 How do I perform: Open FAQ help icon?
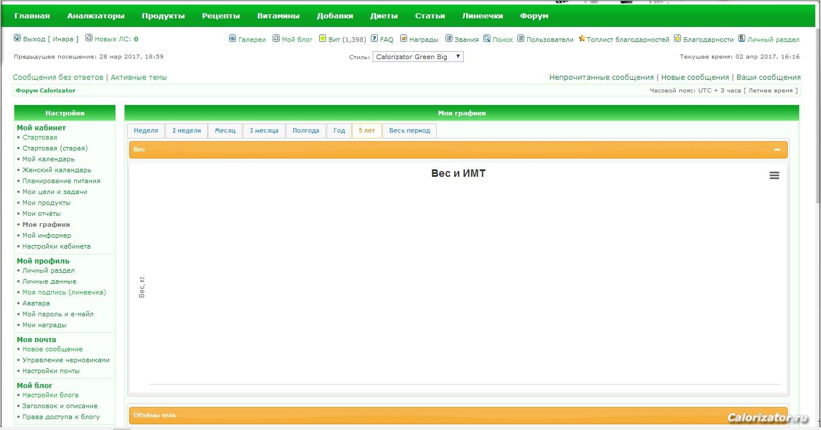(x=374, y=39)
